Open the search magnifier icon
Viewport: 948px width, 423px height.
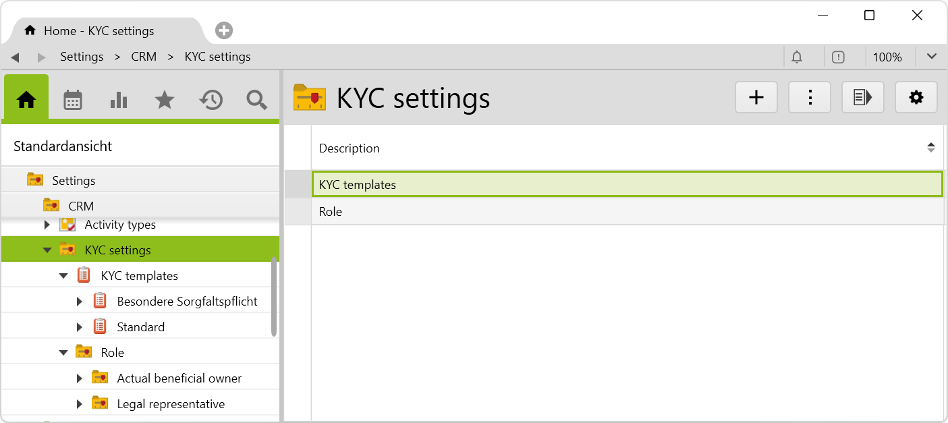256,100
